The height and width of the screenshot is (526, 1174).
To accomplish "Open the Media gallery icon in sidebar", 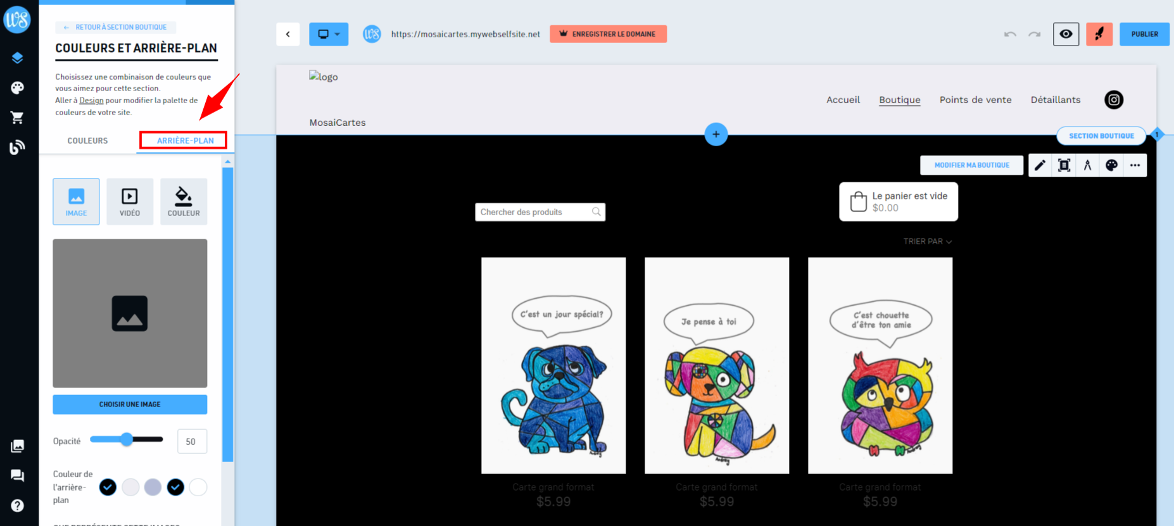I will click(x=17, y=446).
